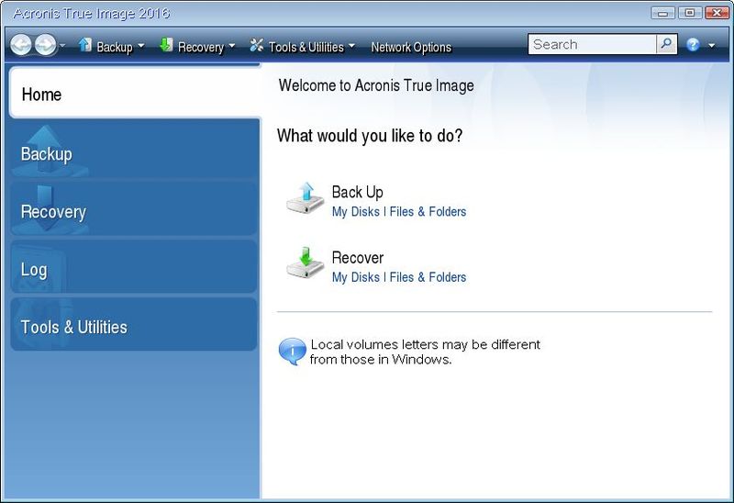Open Network Options
Image resolution: width=734 pixels, height=503 pixels.
tap(410, 47)
